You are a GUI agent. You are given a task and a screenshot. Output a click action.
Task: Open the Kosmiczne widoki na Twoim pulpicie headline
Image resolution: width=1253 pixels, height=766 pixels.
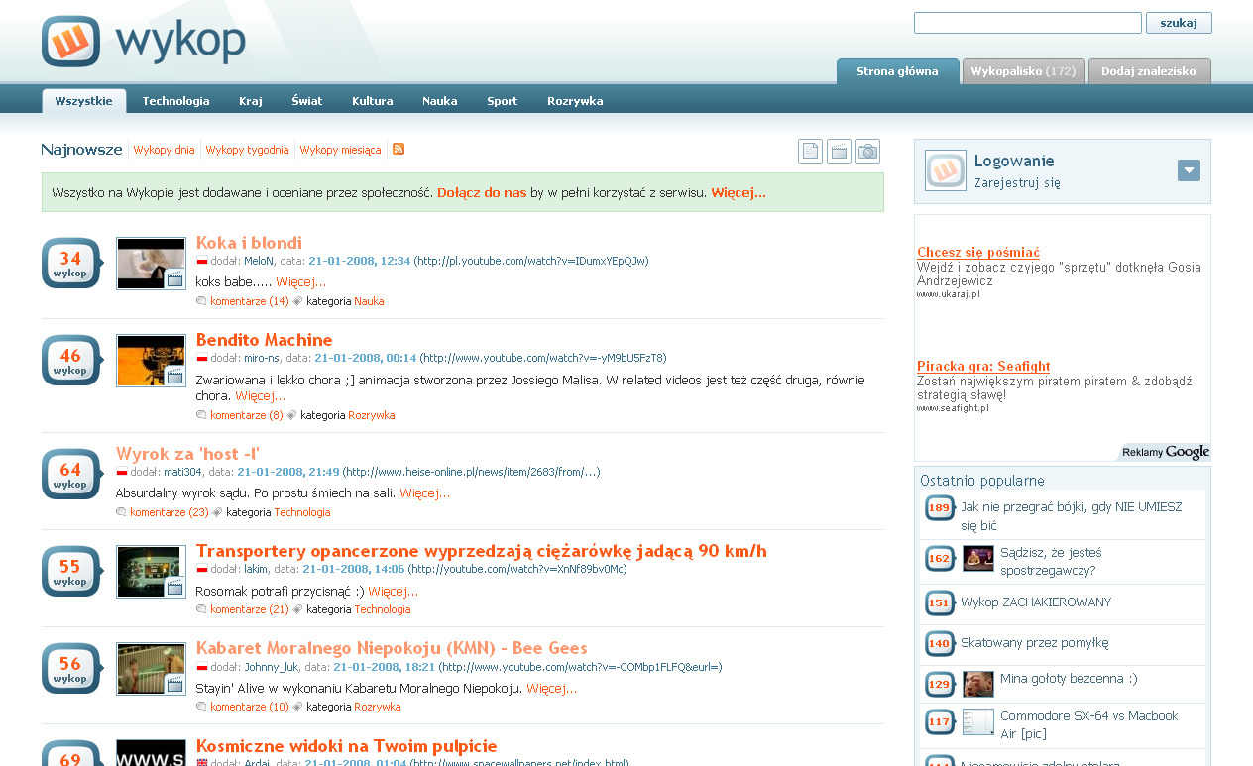point(347,746)
